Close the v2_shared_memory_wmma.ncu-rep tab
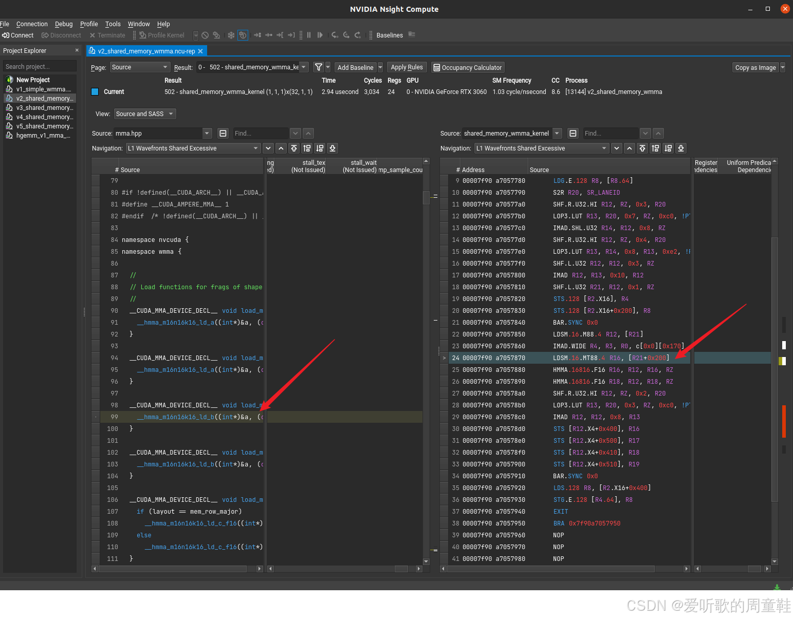Screen dimensions: 793x619 point(200,51)
